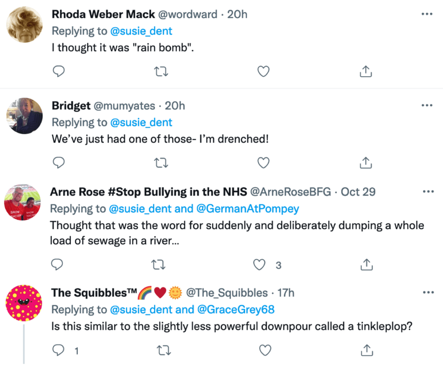Open more options on Bridget's tweet
This screenshot has width=443, height=375.
pyautogui.click(x=427, y=105)
